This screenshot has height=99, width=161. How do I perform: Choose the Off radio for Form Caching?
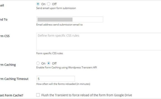click(x=49, y=63)
